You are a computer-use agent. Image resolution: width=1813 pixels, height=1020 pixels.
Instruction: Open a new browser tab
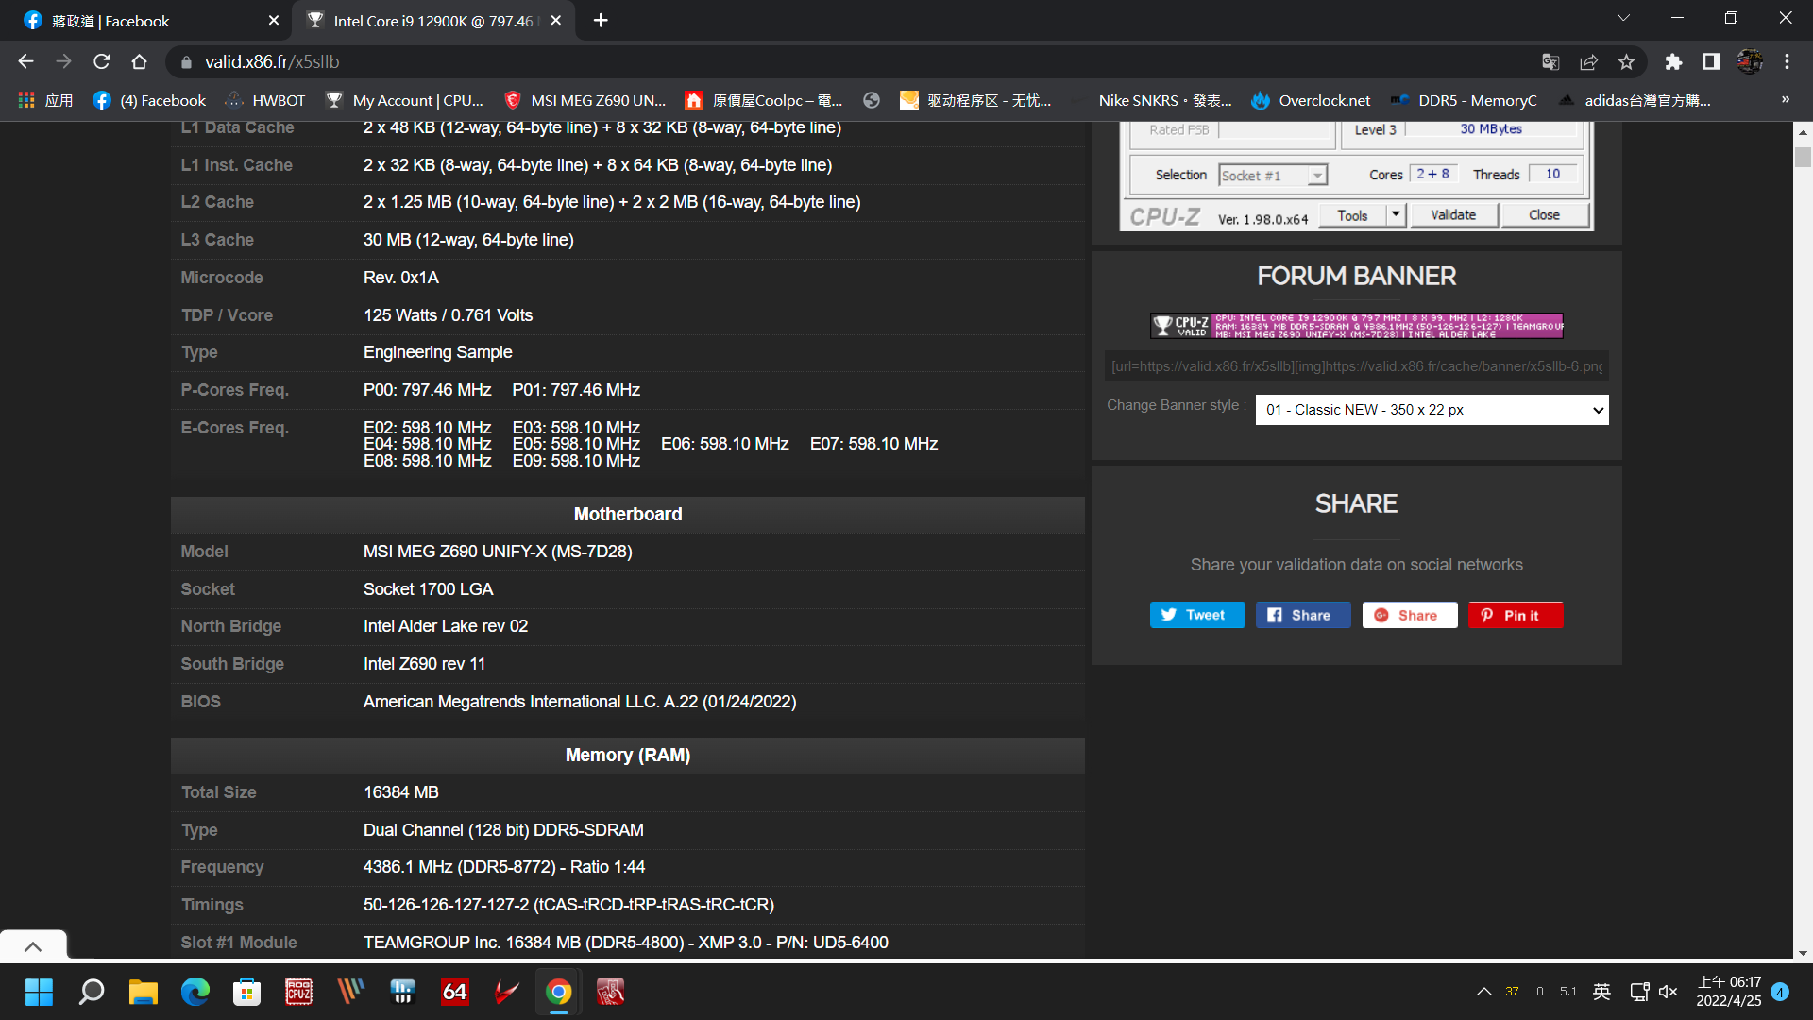coord(601,20)
